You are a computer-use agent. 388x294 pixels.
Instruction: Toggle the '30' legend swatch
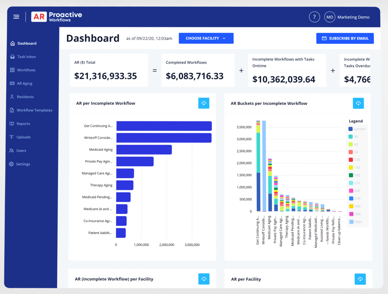point(350,137)
